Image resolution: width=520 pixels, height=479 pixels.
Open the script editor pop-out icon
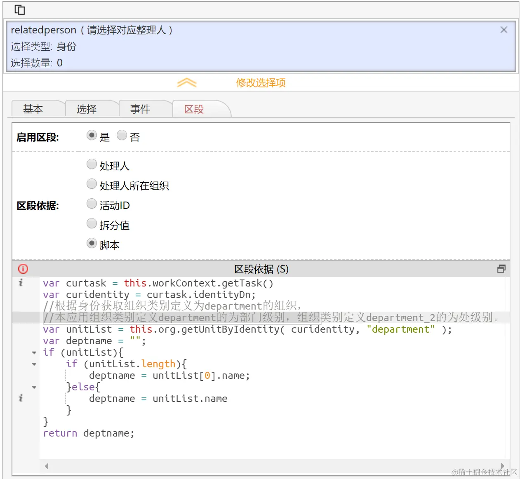pyautogui.click(x=501, y=269)
